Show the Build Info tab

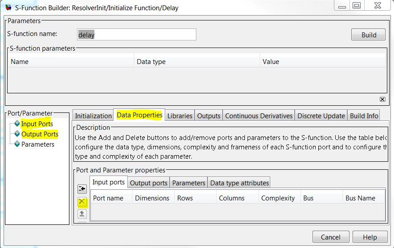tap(364, 116)
